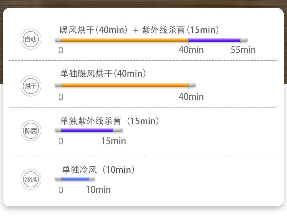Image resolution: width=287 pixels, height=223 pixels.
Task: Click the orange 单独暖风烘干 progress bar
Action: [124, 85]
